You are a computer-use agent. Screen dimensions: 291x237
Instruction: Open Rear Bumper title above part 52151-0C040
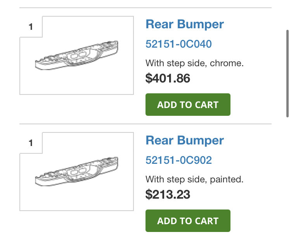click(185, 24)
